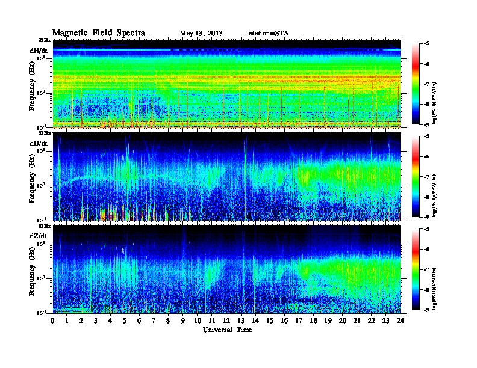Click the '9' tick on the time axis

[183, 321]
